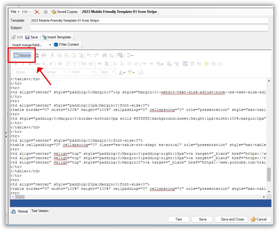Click the Special Character omega icon
Viewport: 279px width, 231px height.
213,64
